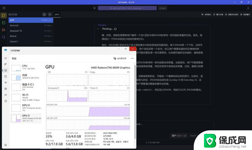Click the clear all messages button
Viewport: 252px width, 150px height.
tap(232, 15)
